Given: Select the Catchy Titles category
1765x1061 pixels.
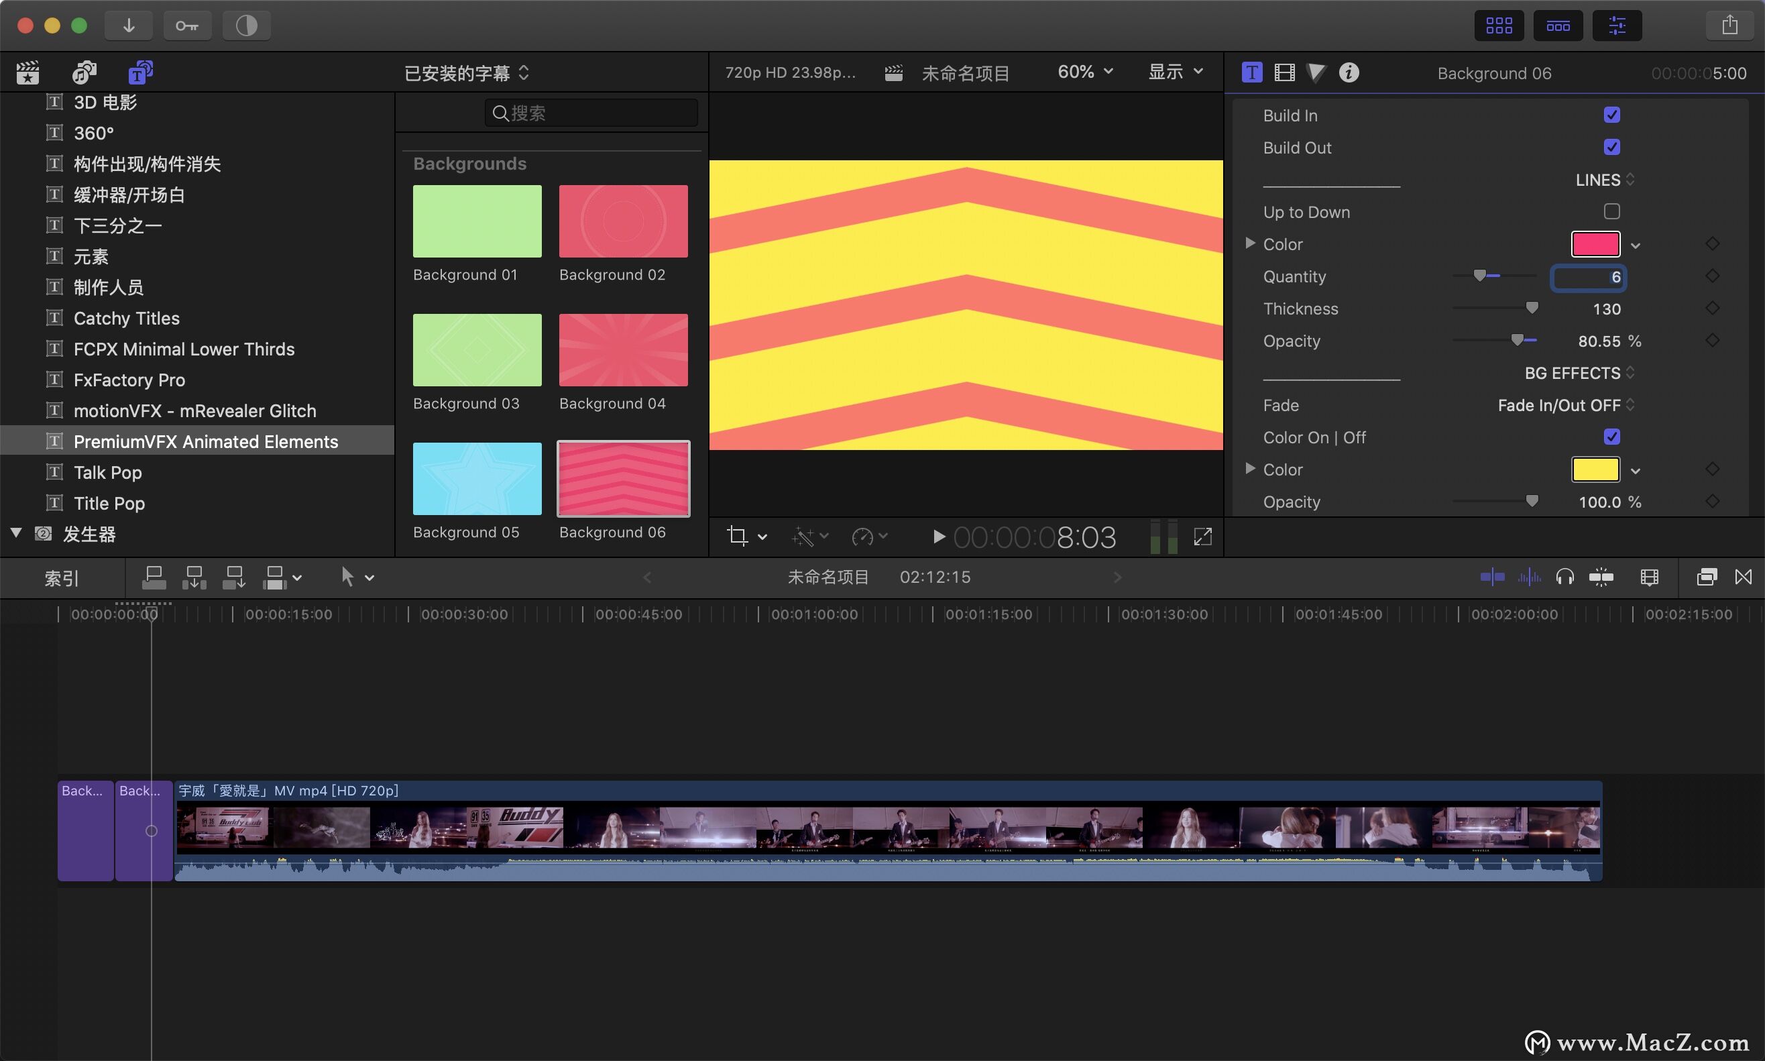Looking at the screenshot, I should click(127, 318).
